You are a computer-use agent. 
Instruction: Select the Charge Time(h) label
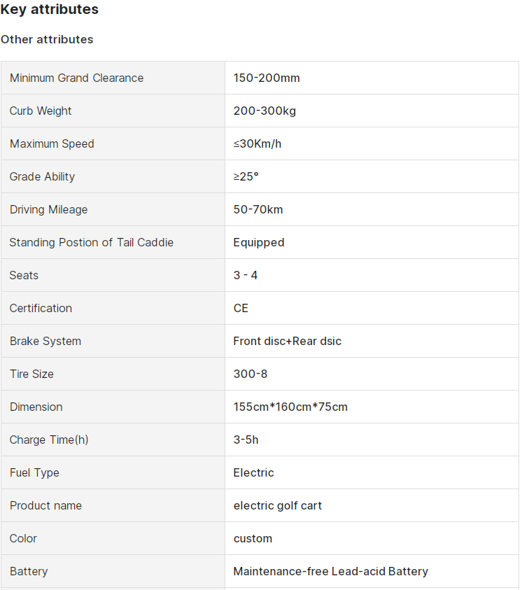tap(49, 440)
